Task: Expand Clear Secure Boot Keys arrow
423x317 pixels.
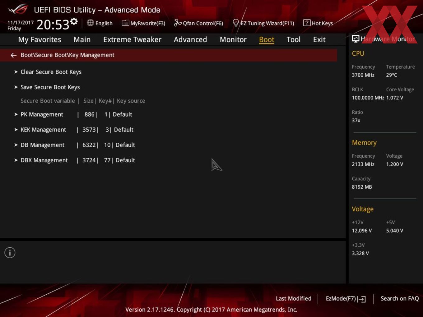Action: pyautogui.click(x=16, y=72)
